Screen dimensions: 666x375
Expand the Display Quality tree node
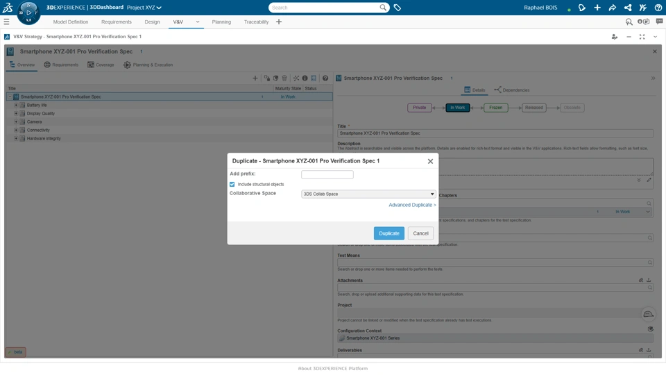coord(16,113)
